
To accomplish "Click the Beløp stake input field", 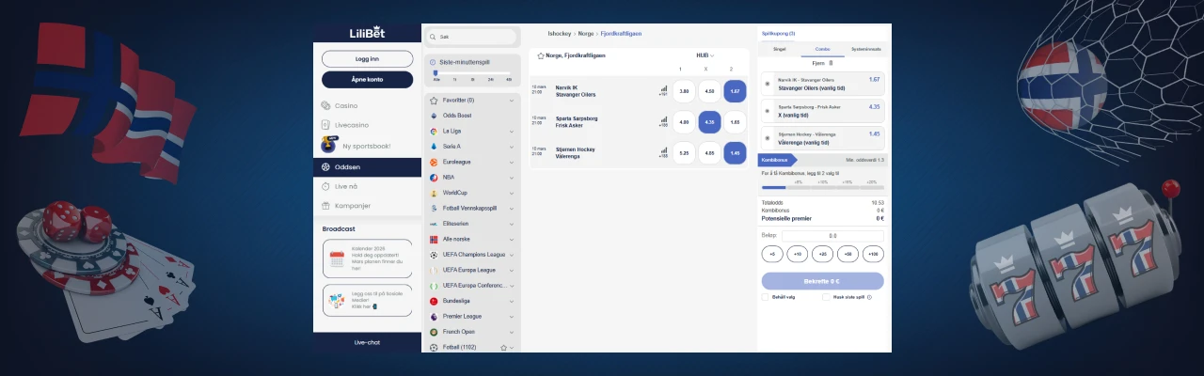I will [x=832, y=236].
